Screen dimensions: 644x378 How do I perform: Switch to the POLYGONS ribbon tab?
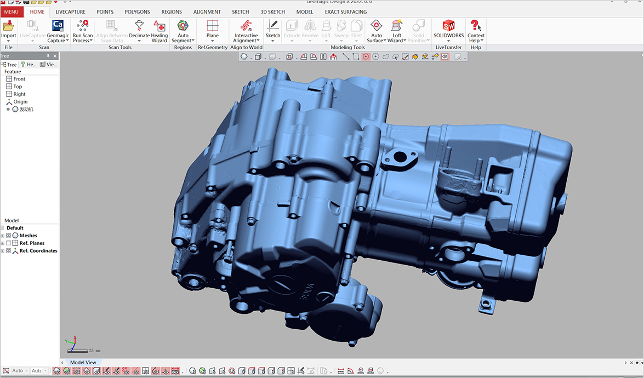pos(137,12)
